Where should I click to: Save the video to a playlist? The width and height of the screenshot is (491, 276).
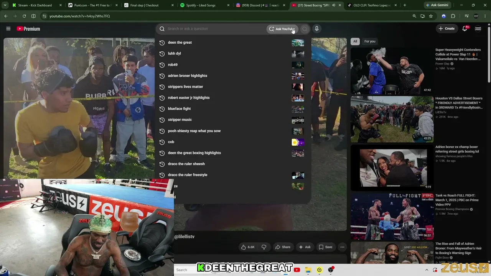326,247
